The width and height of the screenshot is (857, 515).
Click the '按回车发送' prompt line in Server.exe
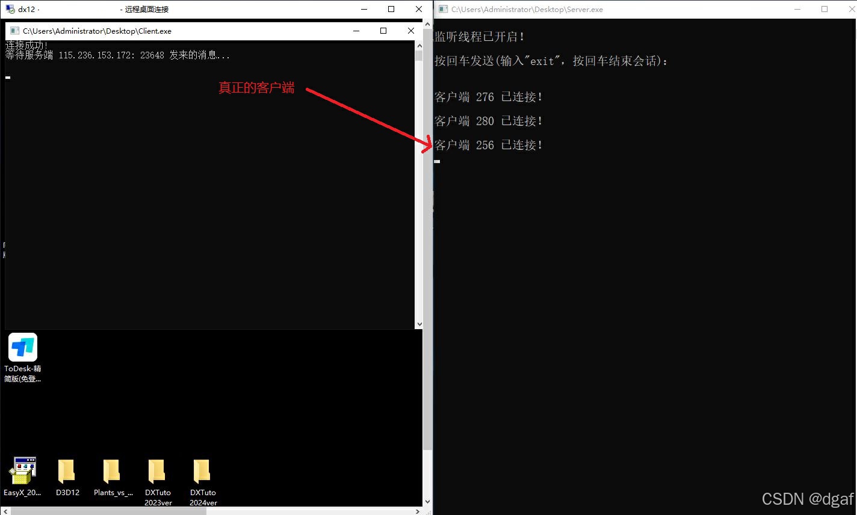(551, 61)
